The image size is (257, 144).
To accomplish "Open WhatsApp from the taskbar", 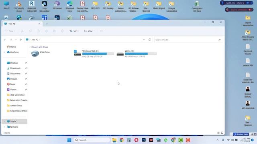I will tap(166, 140).
